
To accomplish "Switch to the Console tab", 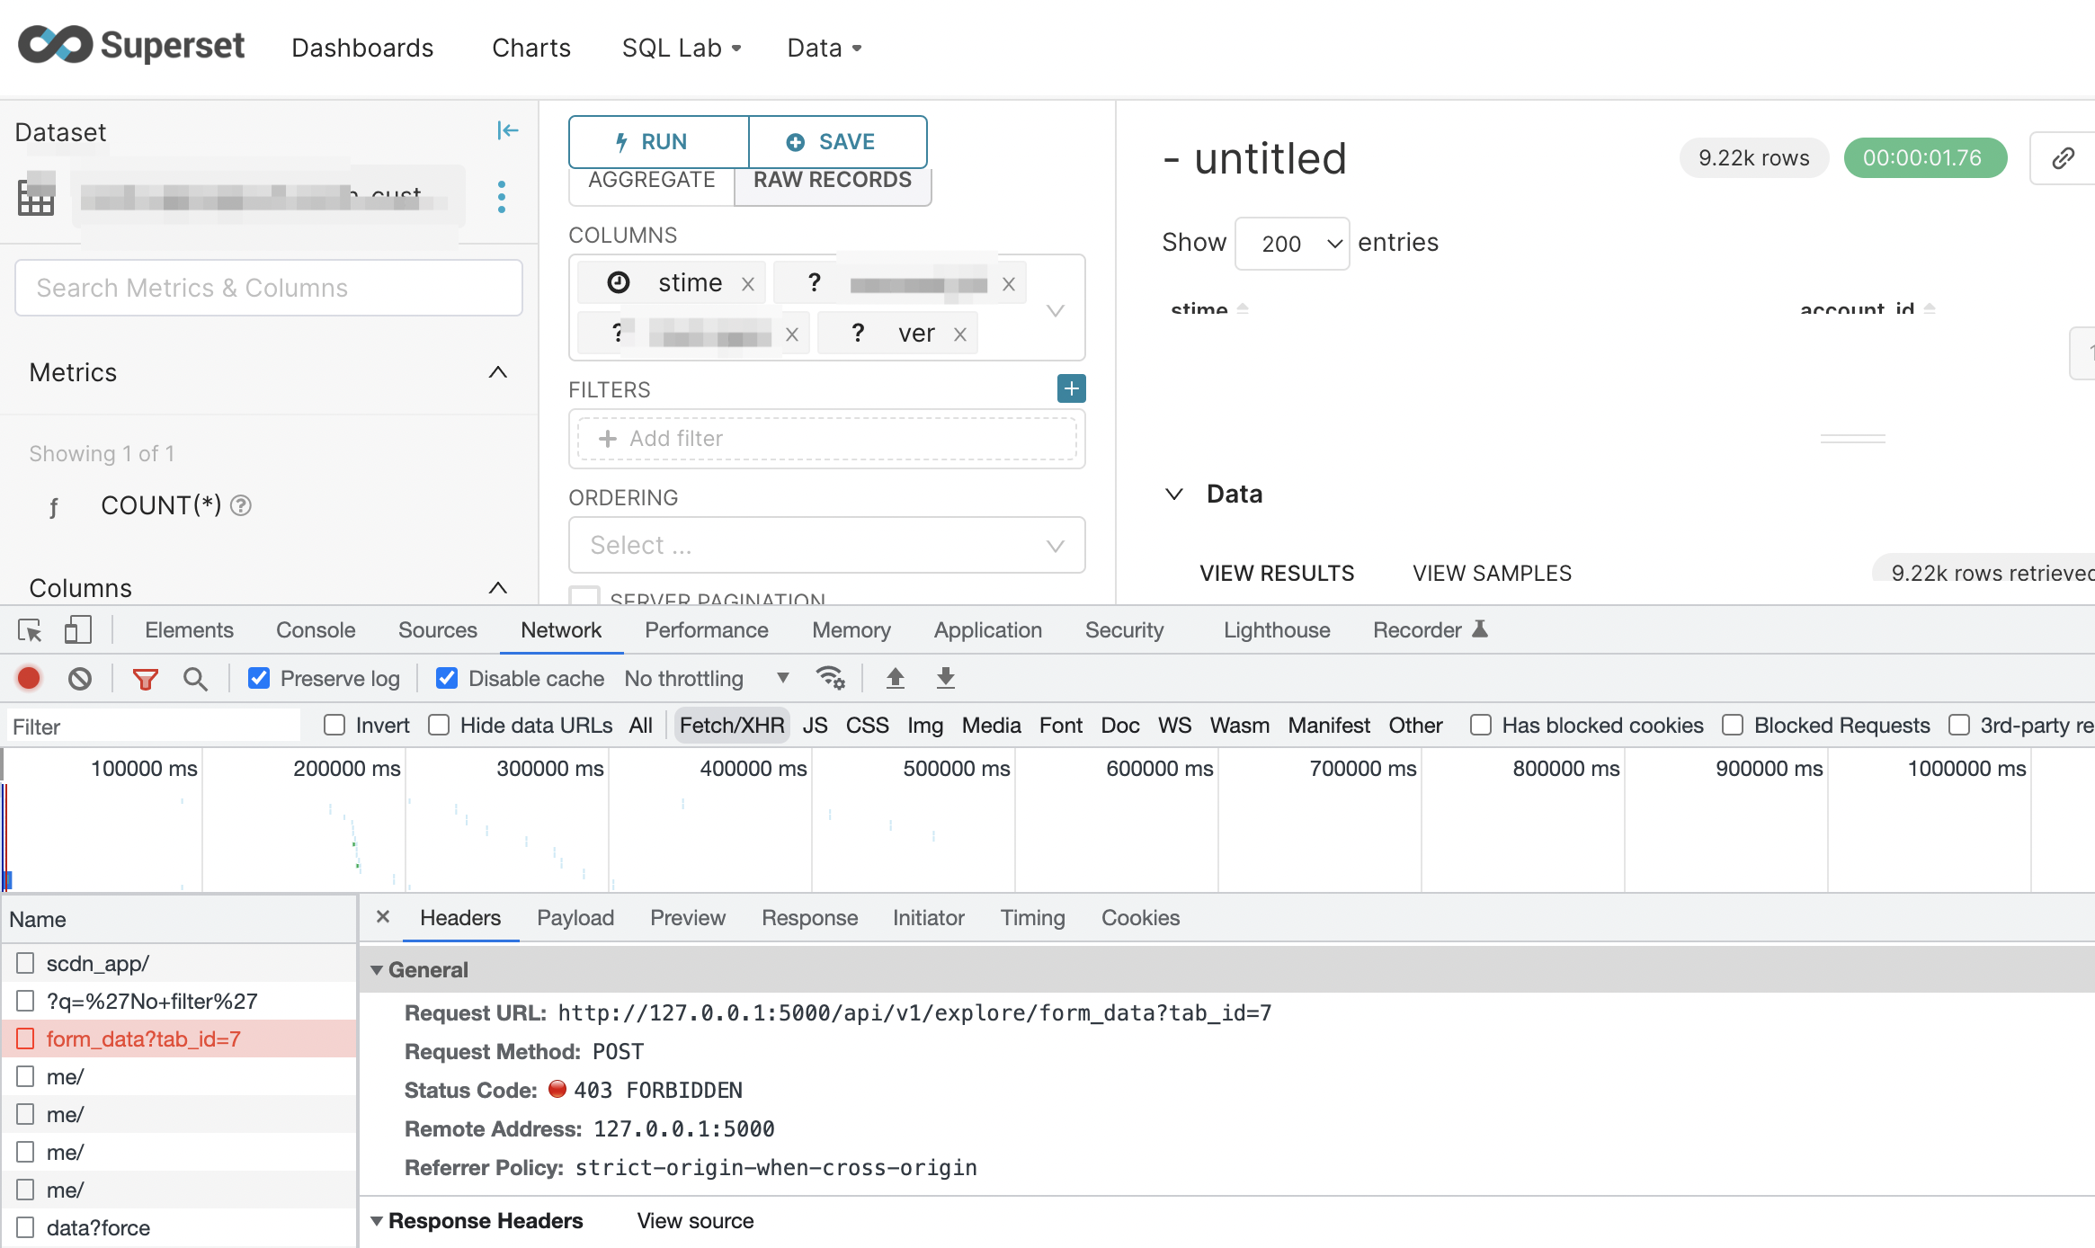I will (316, 630).
